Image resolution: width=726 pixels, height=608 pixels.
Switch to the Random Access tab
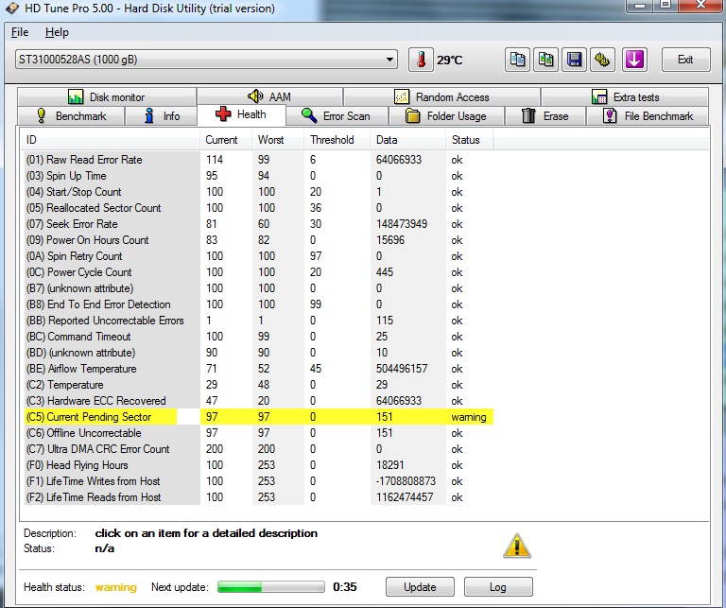[x=441, y=96]
